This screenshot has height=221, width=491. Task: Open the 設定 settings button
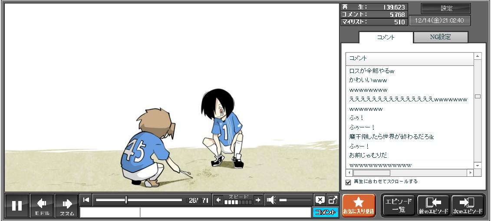click(446, 8)
